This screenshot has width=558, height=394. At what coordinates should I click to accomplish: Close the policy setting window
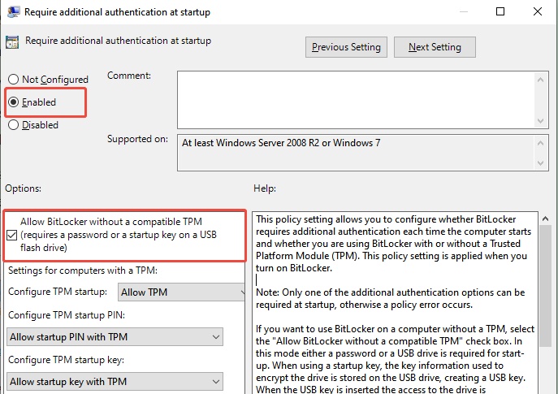click(x=538, y=11)
